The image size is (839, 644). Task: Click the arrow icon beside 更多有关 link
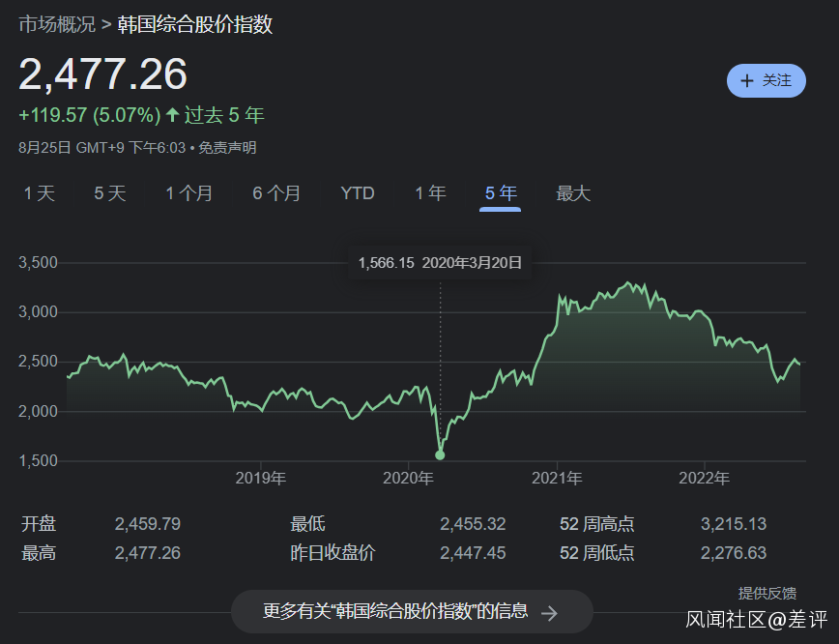click(549, 612)
